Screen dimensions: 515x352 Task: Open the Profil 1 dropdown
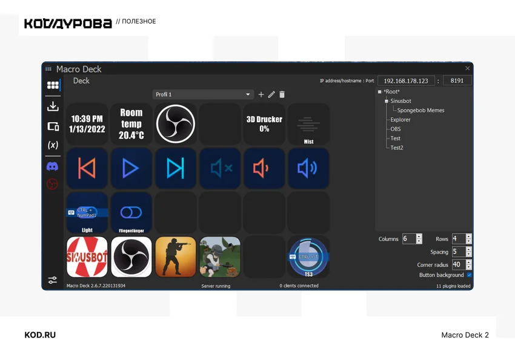(x=203, y=94)
